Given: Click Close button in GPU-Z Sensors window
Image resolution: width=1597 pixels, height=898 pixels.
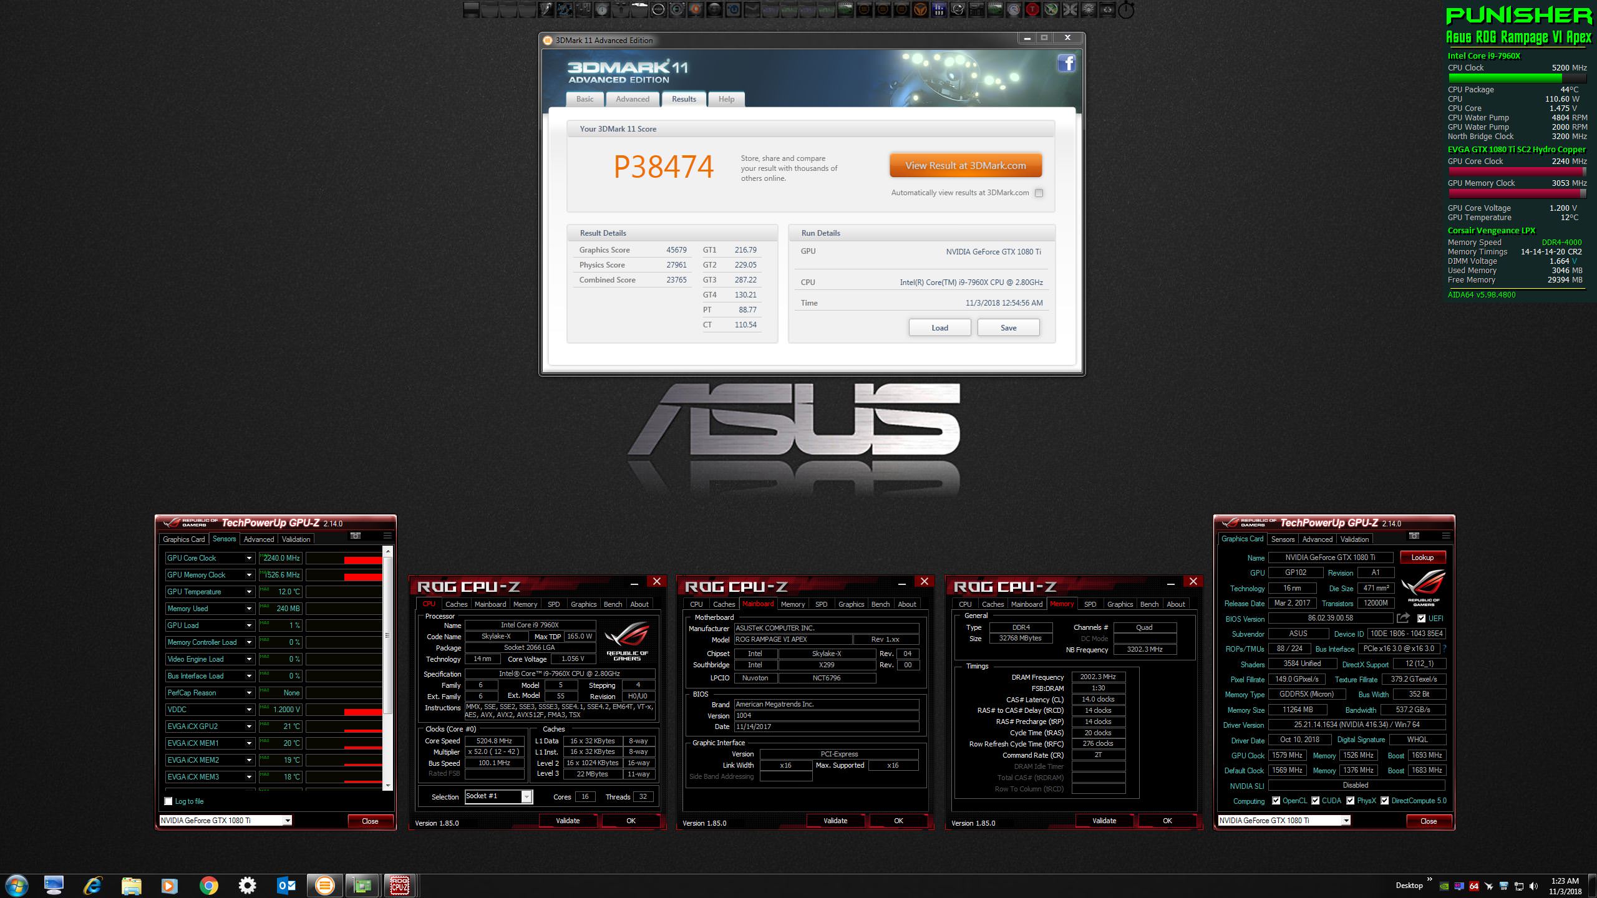Looking at the screenshot, I should (370, 821).
